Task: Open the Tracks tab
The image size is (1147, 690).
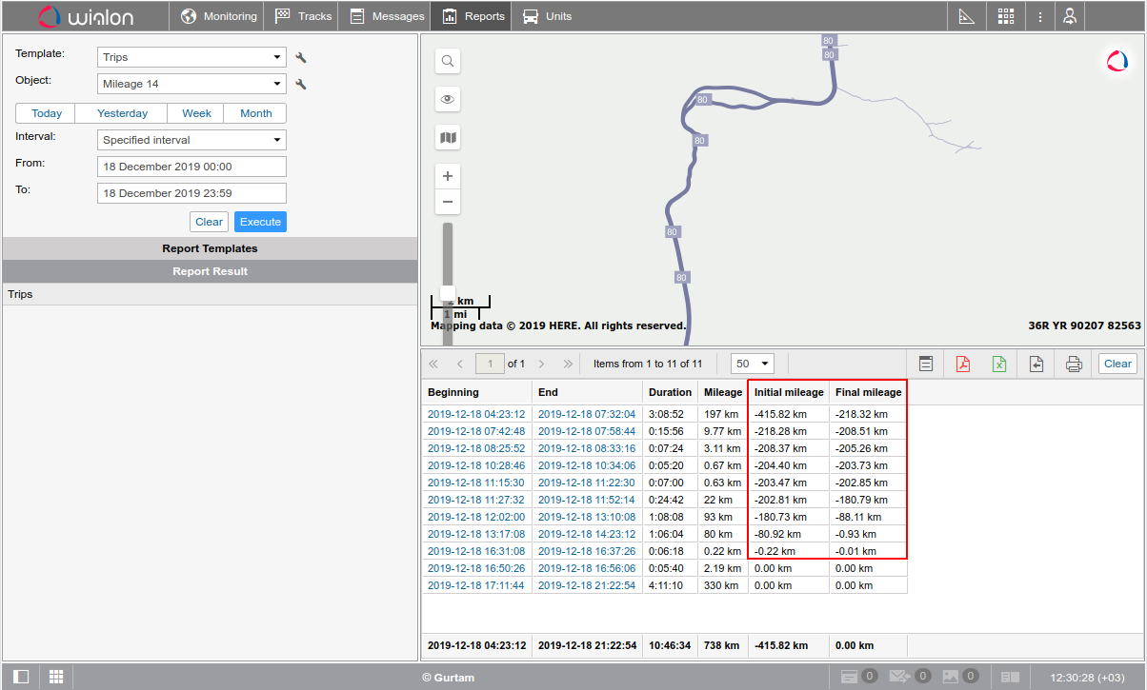Action: point(303,16)
